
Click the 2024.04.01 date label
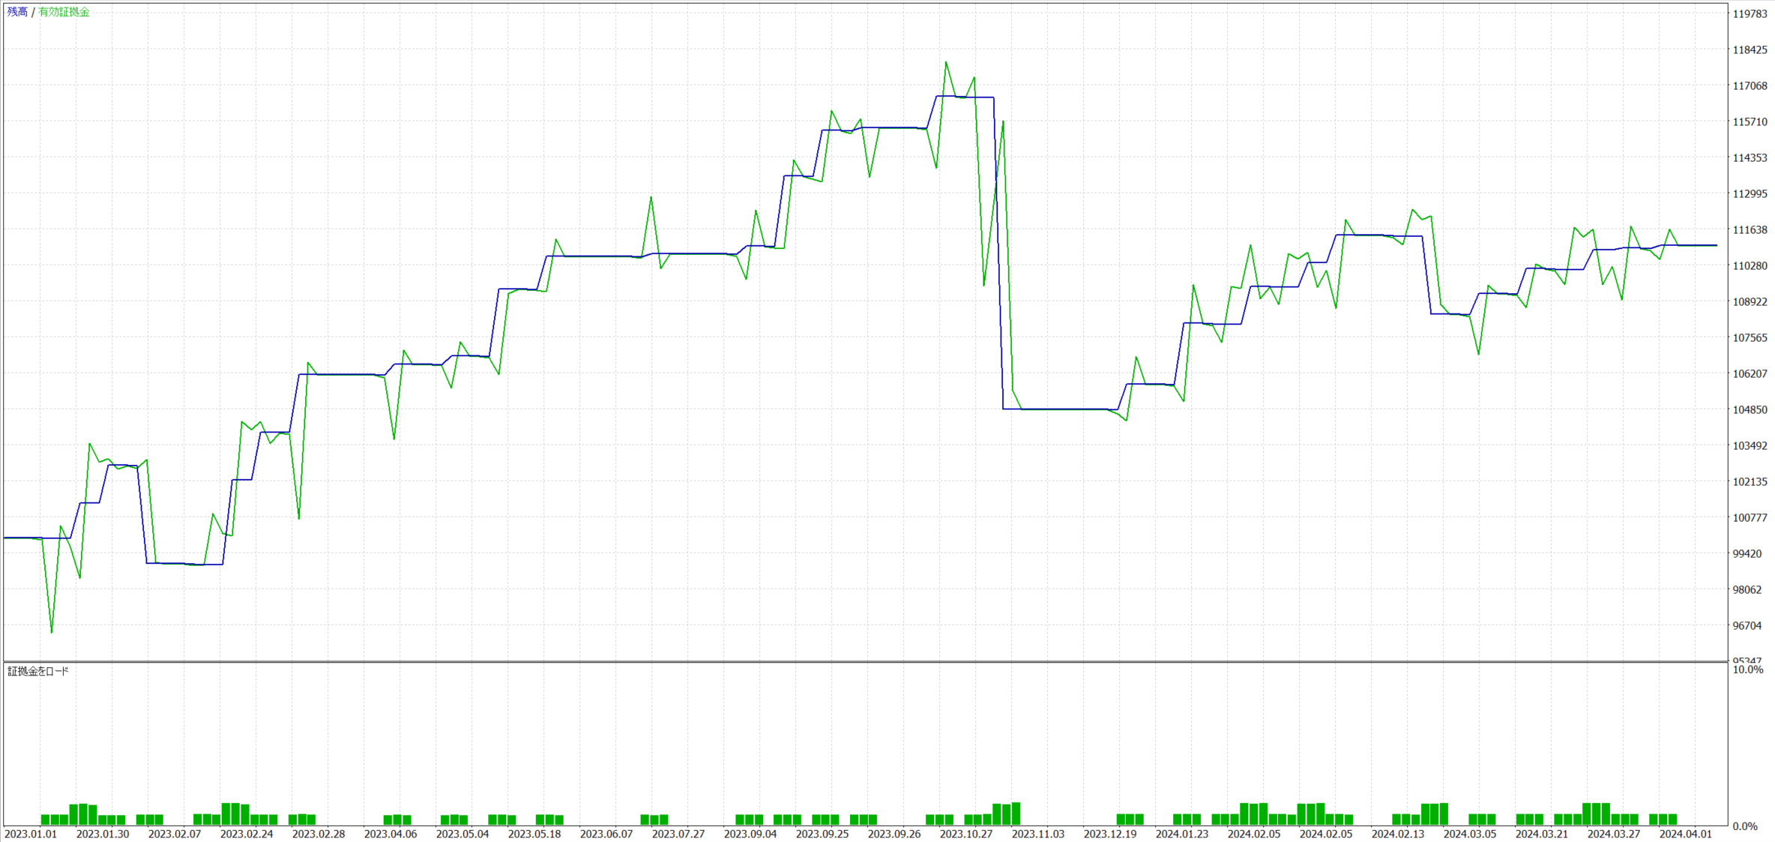[1686, 834]
